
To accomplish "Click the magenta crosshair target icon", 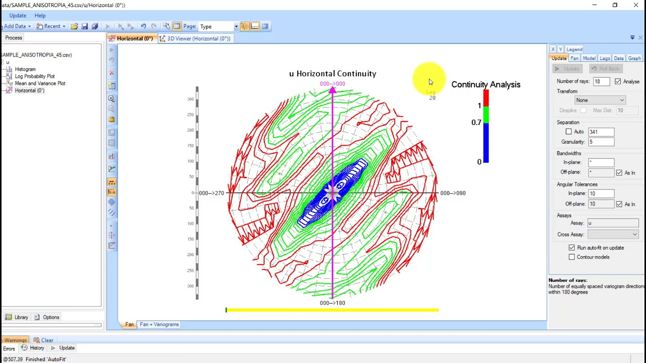I will (x=112, y=235).
